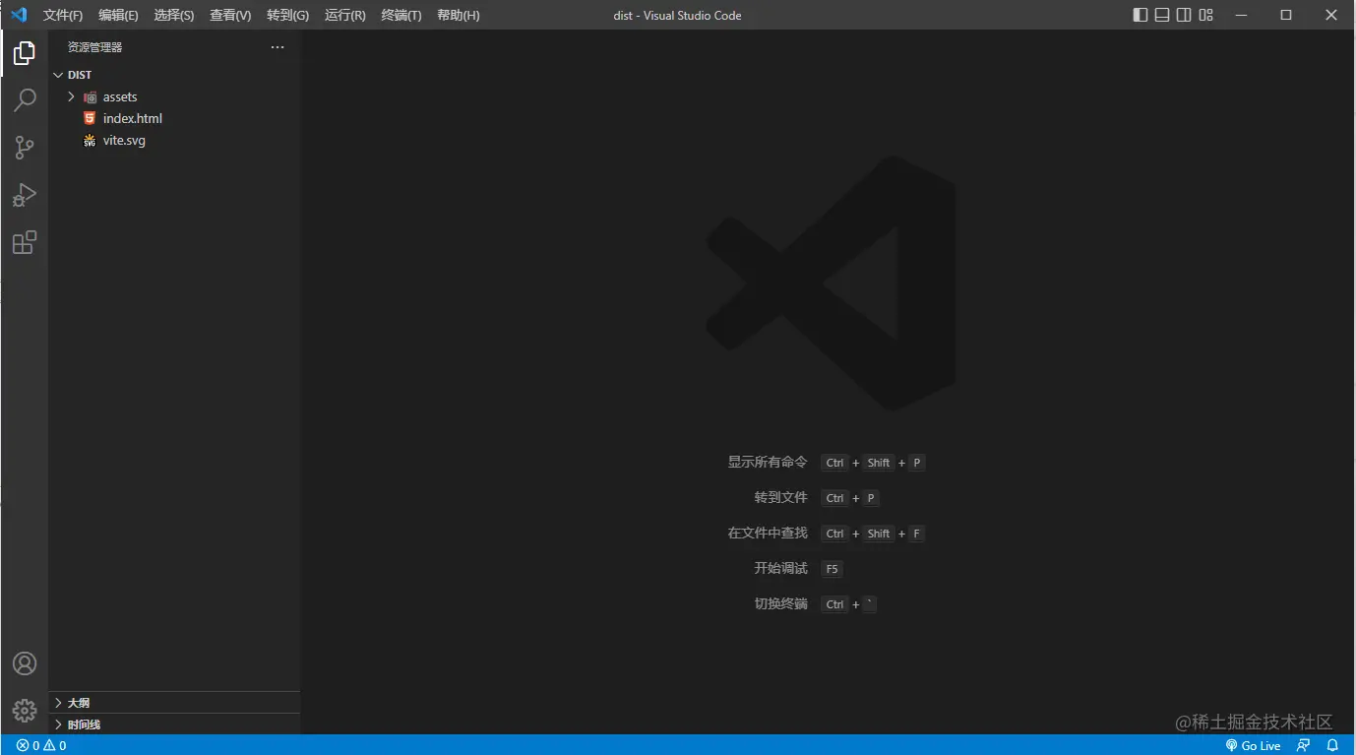Toggle the primary sidebar layout button
The height and width of the screenshot is (755, 1356).
click(1140, 15)
